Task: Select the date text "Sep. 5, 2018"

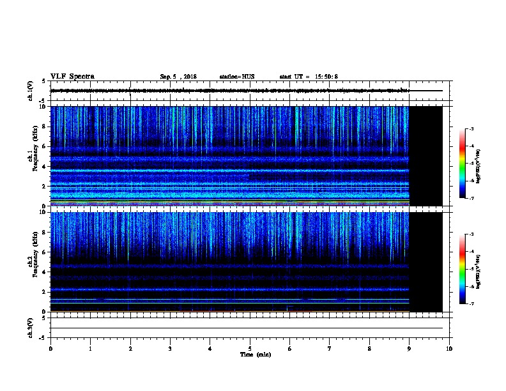Action: click(x=178, y=77)
